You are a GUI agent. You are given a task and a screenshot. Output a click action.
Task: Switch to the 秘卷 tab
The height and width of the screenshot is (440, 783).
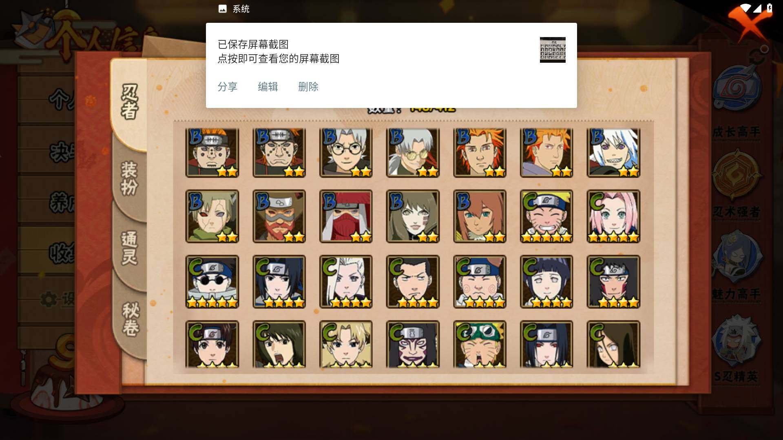point(130,319)
